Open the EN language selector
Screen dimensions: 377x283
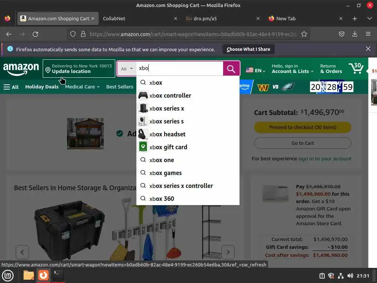[256, 70]
